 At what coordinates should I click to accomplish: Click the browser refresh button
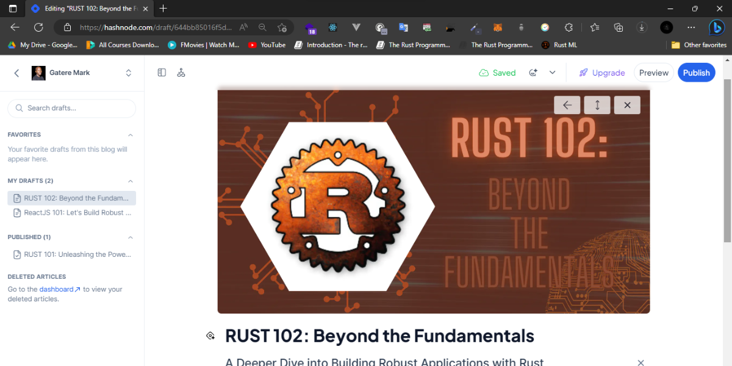point(38,27)
